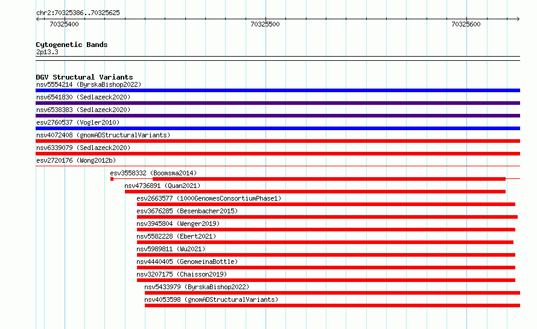Click the DGV Structural Variants track title

(x=84, y=77)
